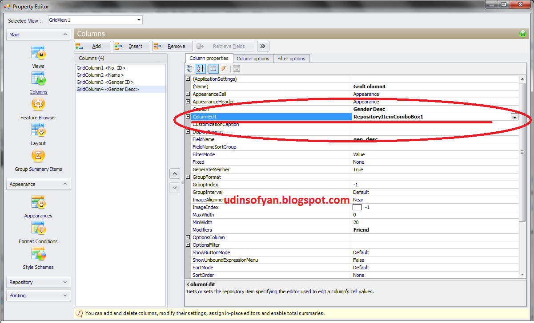
Task: Expand the AppearanceHeader property node
Action: [x=188, y=102]
